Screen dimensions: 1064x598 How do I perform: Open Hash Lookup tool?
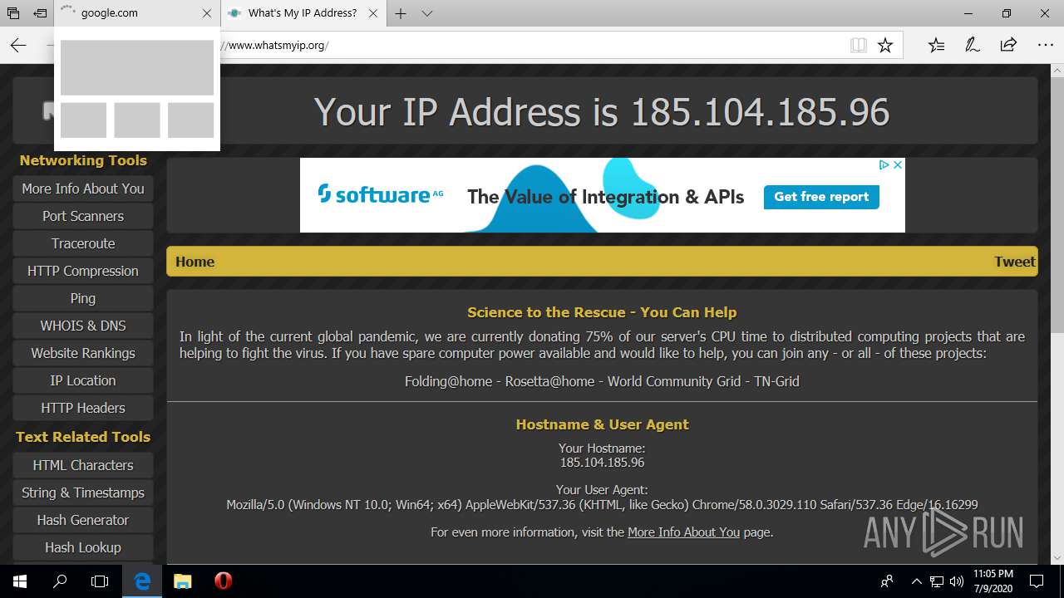pyautogui.click(x=83, y=547)
